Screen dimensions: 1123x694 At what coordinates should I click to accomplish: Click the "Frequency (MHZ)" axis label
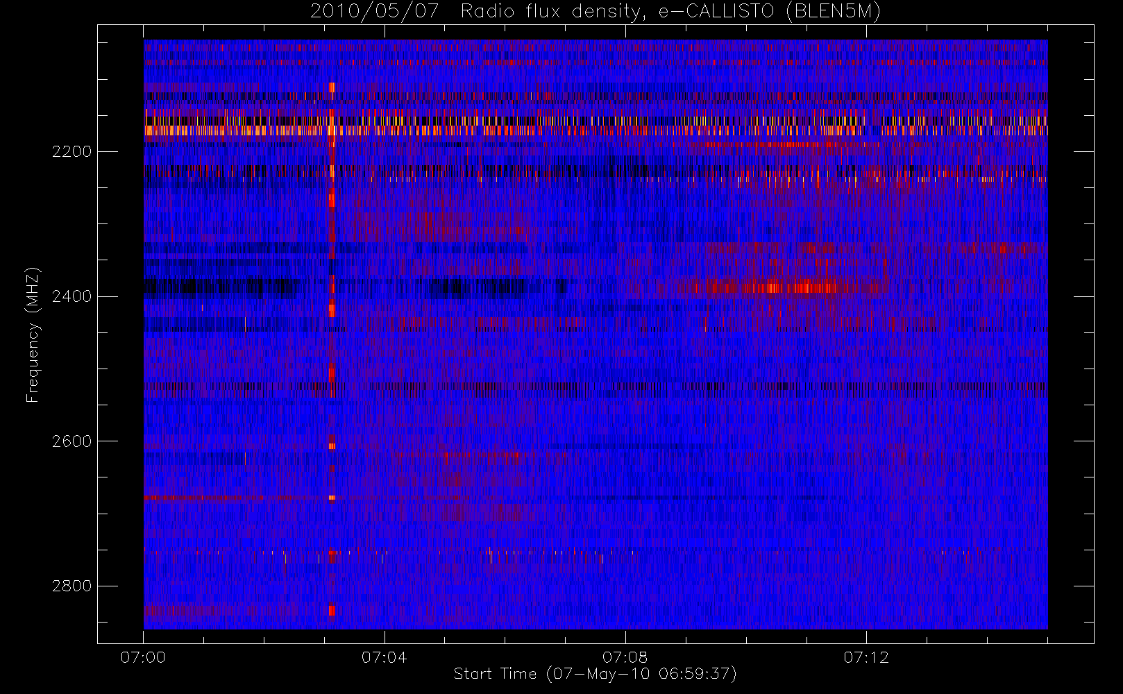coord(33,335)
